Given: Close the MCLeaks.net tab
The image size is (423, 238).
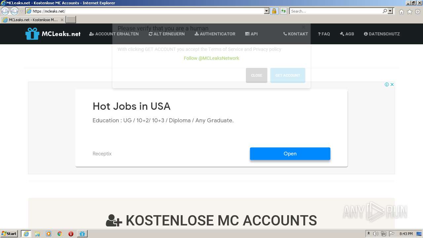Looking at the screenshot, I should coord(62,20).
